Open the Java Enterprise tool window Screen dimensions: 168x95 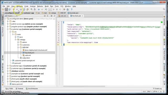32,89
